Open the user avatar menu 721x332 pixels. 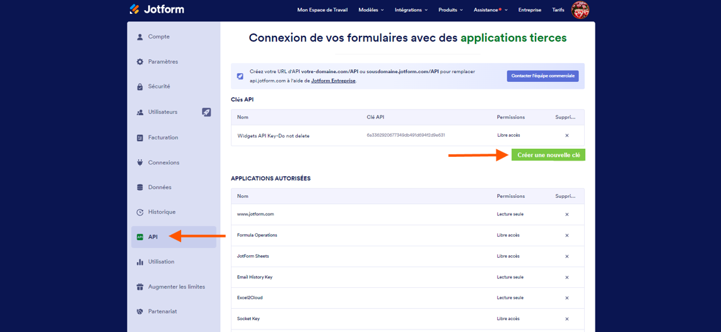(580, 9)
